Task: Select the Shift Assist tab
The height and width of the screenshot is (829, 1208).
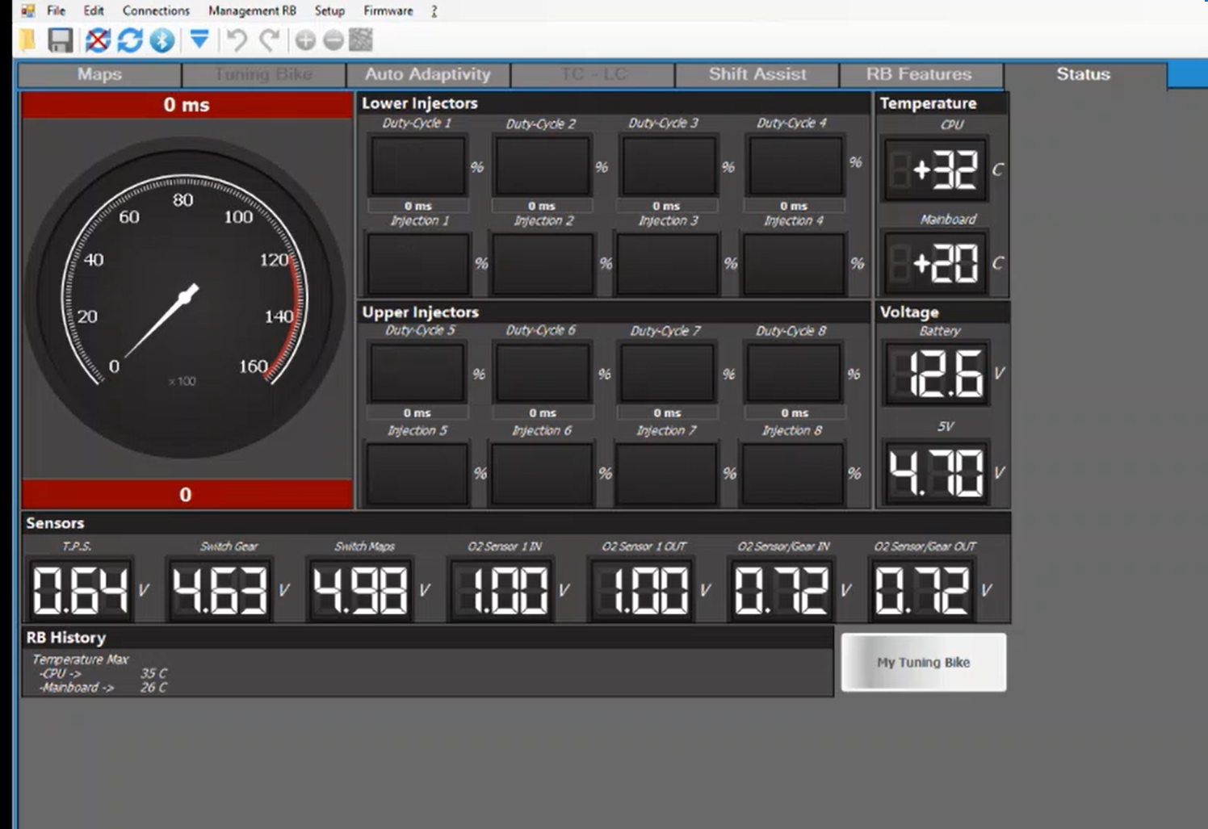Action: click(x=757, y=74)
